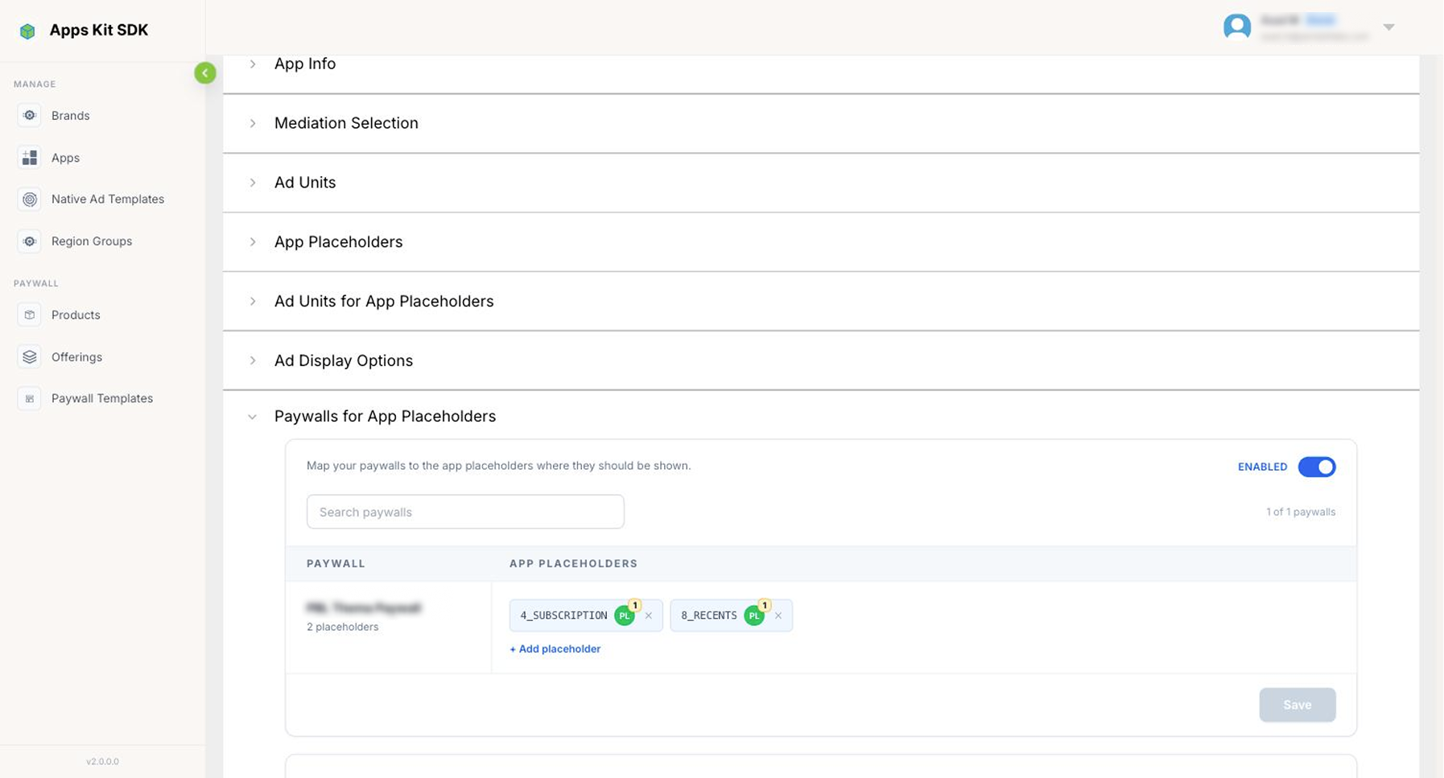
Task: Click the PL badge on 4_SUBSCRIPTION chip
Action: pyautogui.click(x=625, y=615)
